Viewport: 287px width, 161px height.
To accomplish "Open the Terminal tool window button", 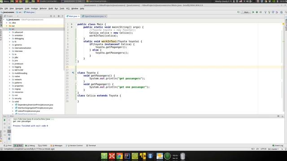I will tap(91, 146).
